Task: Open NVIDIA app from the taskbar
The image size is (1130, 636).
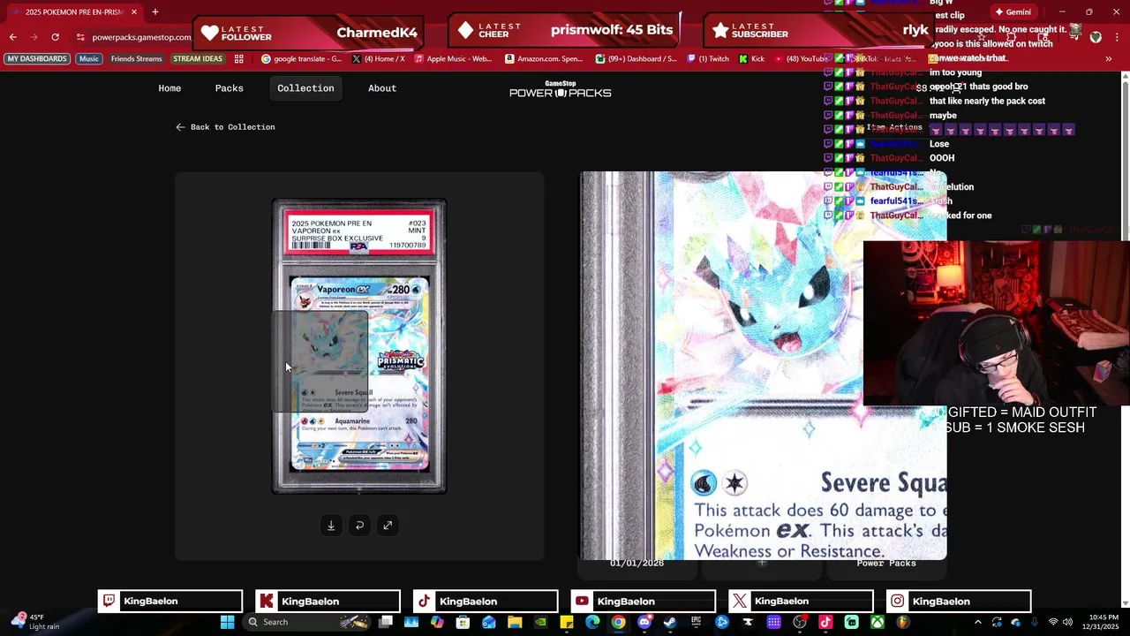Action: click(539, 622)
